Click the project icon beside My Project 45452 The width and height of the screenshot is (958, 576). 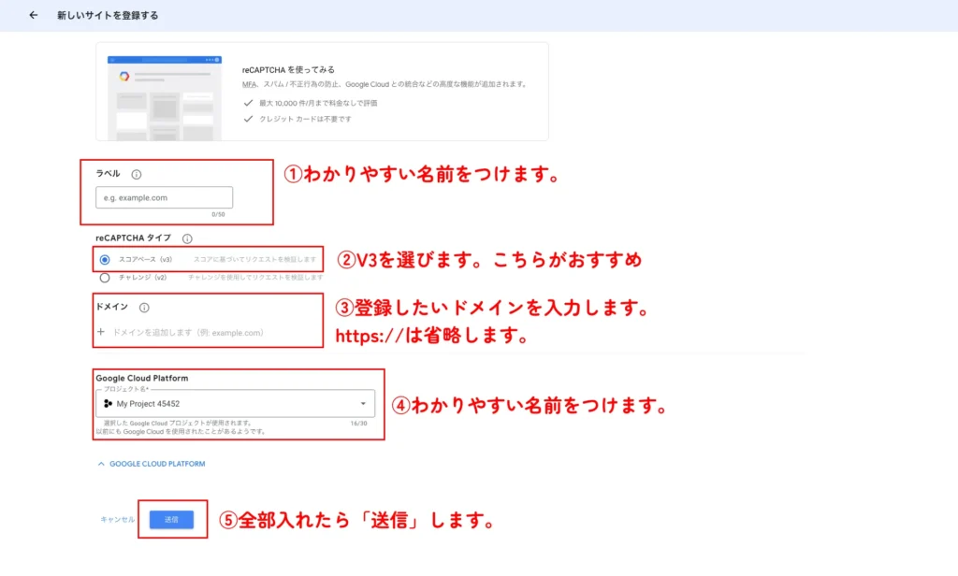[108, 404]
